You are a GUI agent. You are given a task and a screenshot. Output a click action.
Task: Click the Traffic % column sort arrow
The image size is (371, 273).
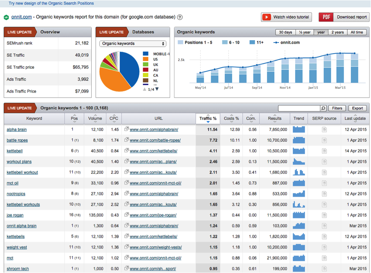pyautogui.click(x=208, y=122)
